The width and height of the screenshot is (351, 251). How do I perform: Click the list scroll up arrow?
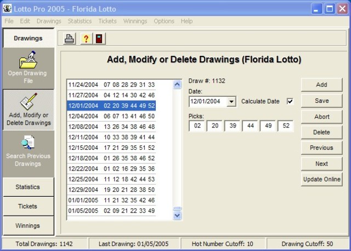[177, 85]
